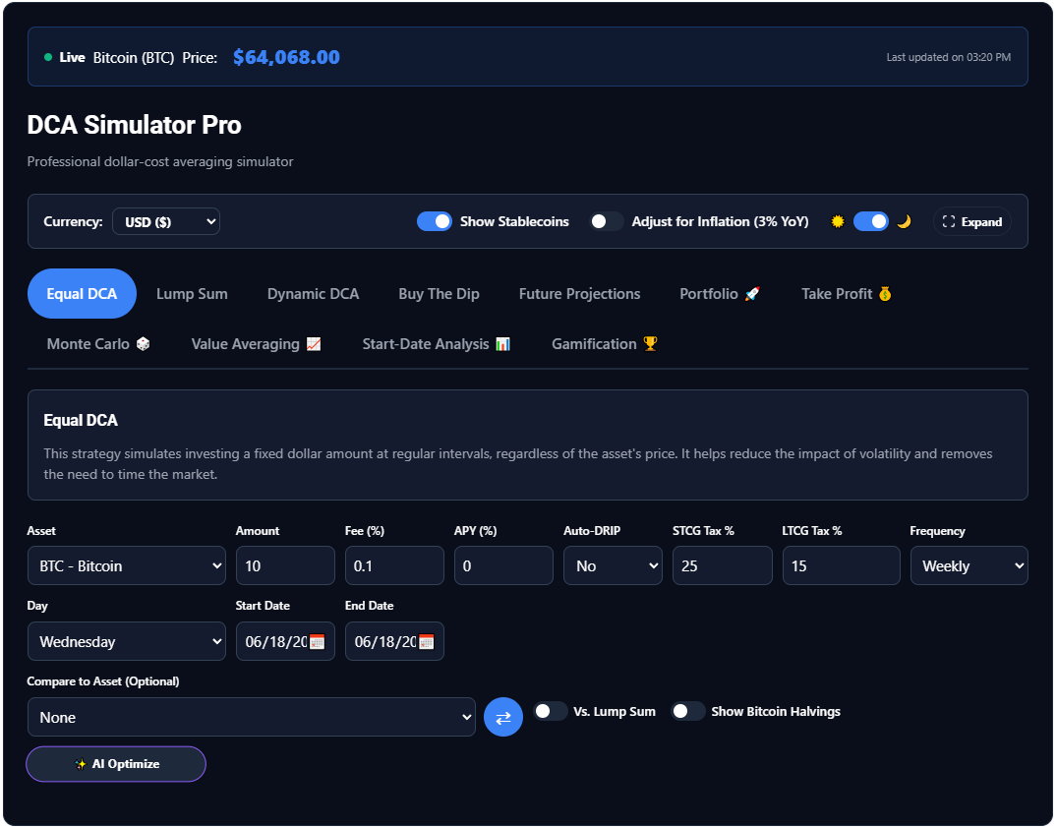Open the Compare to Asset dropdown
The image size is (1057, 828).
pos(252,717)
